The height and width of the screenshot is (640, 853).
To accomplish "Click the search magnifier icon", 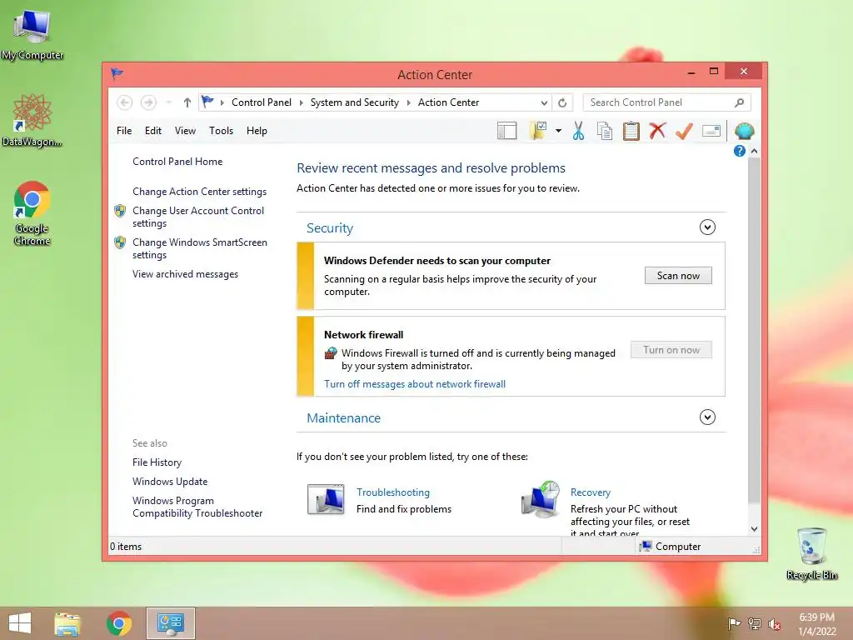I will pyautogui.click(x=740, y=102).
